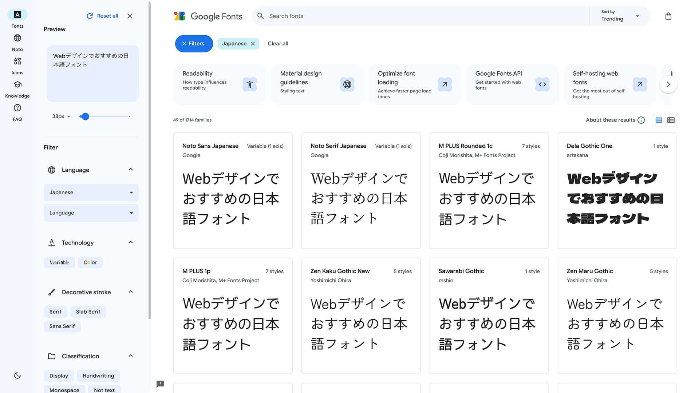This screenshot has width=699, height=393.
Task: Open the Knowledge section
Action: 17,89
